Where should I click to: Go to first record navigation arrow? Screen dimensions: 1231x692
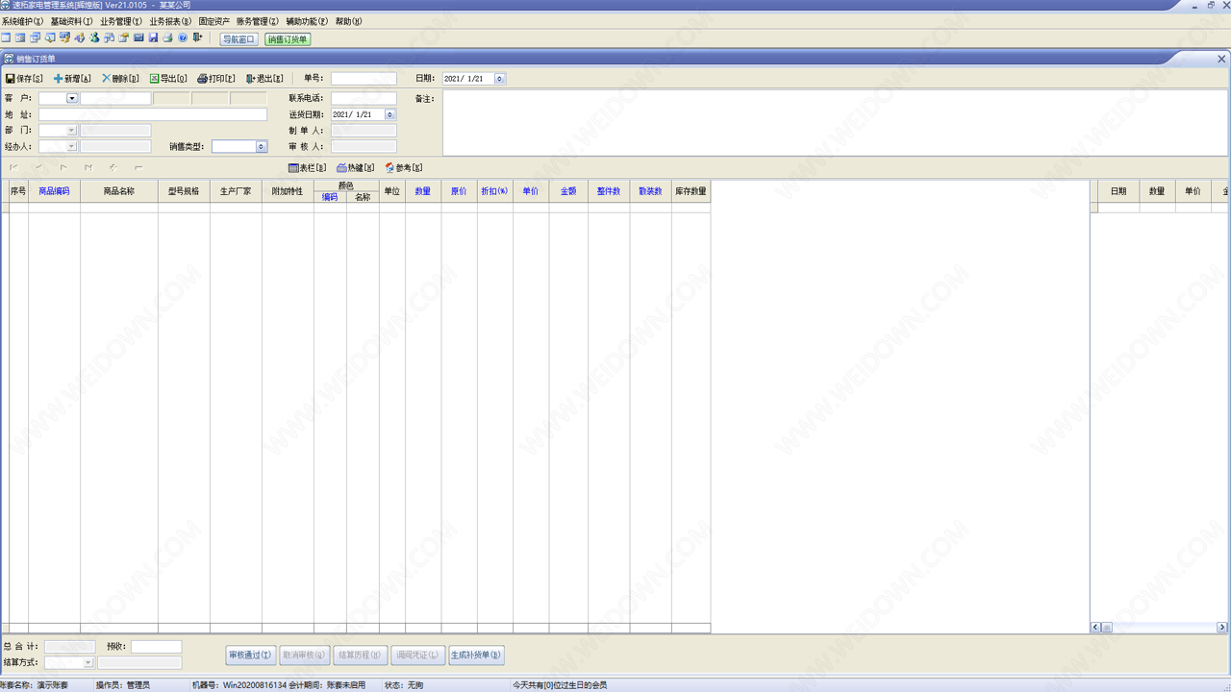click(x=13, y=168)
